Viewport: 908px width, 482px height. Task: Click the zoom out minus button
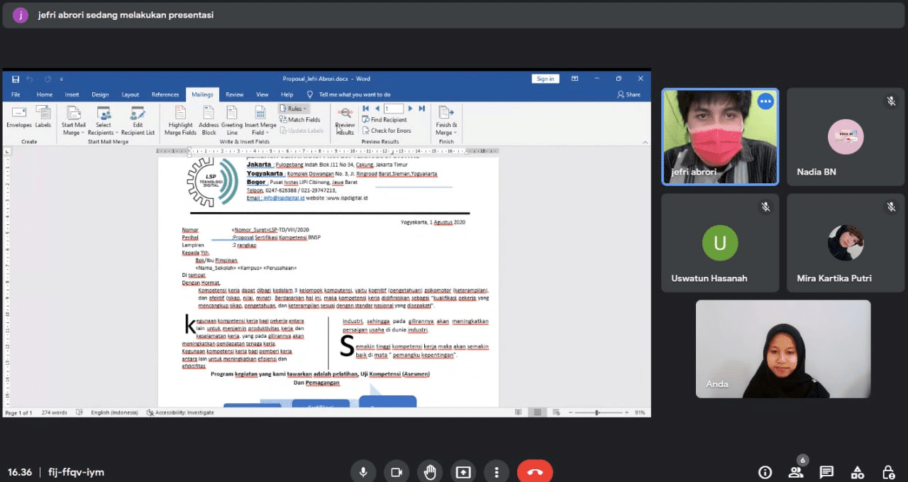[x=569, y=412]
